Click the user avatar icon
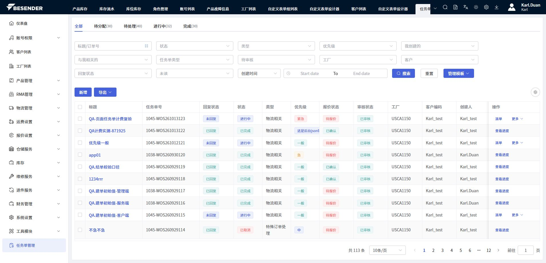546x263 pixels. (x=512, y=7)
